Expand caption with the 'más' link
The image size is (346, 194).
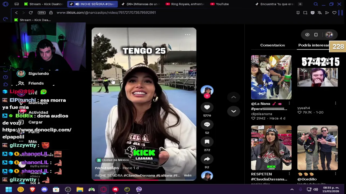pyautogui.click(x=188, y=175)
